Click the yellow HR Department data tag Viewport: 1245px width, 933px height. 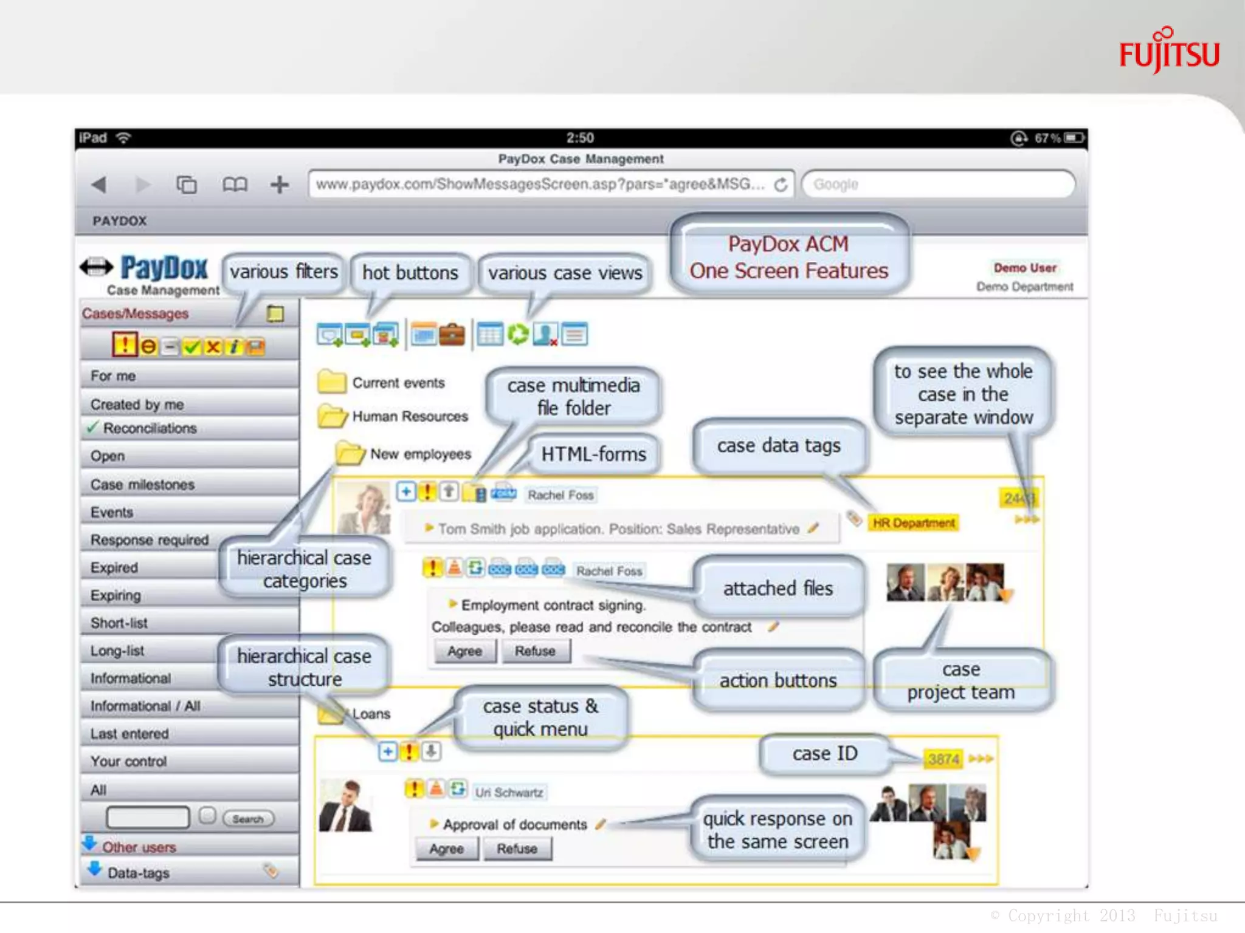pos(914,523)
